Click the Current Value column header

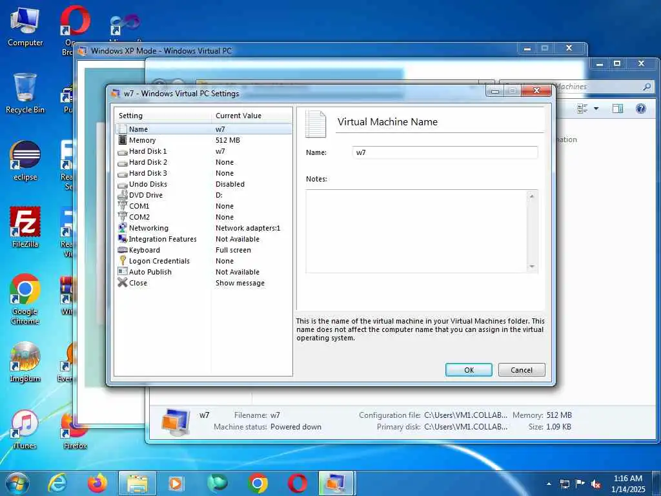[x=238, y=116]
